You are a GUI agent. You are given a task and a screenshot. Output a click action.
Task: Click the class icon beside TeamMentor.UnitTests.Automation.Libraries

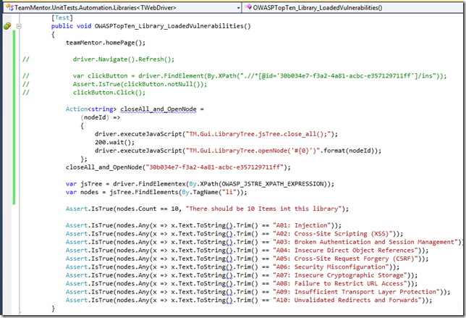[x=9, y=7]
